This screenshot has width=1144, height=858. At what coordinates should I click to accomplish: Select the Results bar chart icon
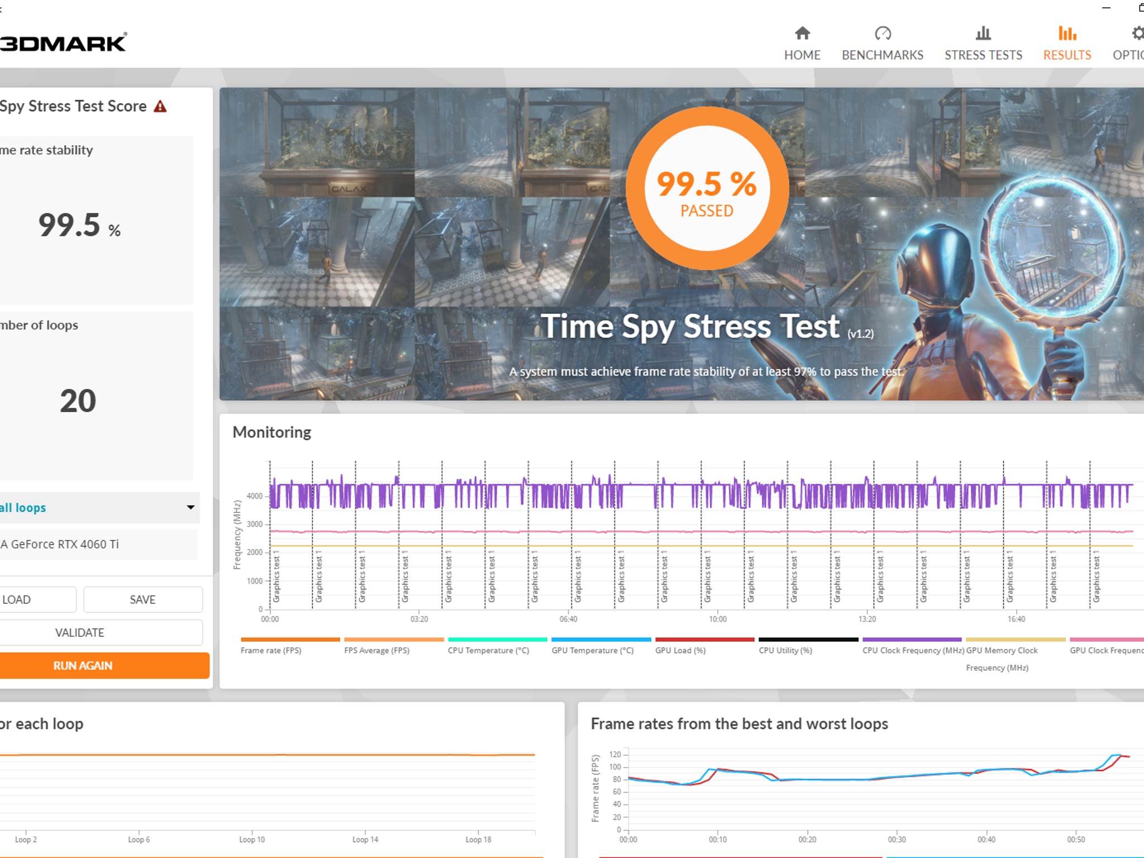point(1067,34)
